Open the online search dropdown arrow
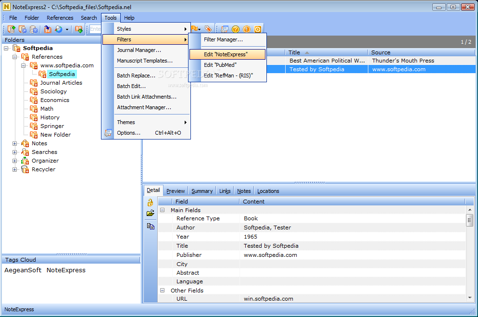Image resolution: width=478 pixels, height=317 pixels. 67,29
